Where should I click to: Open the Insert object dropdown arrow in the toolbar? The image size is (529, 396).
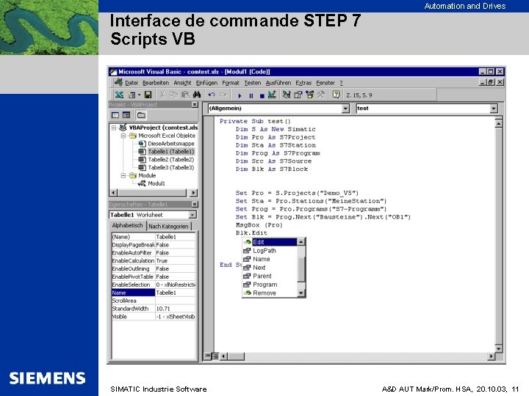pyautogui.click(x=139, y=95)
